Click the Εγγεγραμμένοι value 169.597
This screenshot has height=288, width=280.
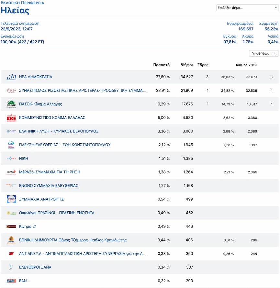tap(246, 29)
